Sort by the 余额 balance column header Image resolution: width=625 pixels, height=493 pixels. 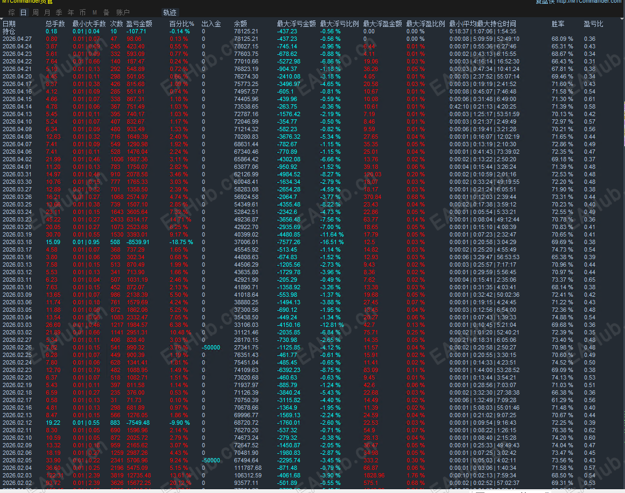click(240, 24)
